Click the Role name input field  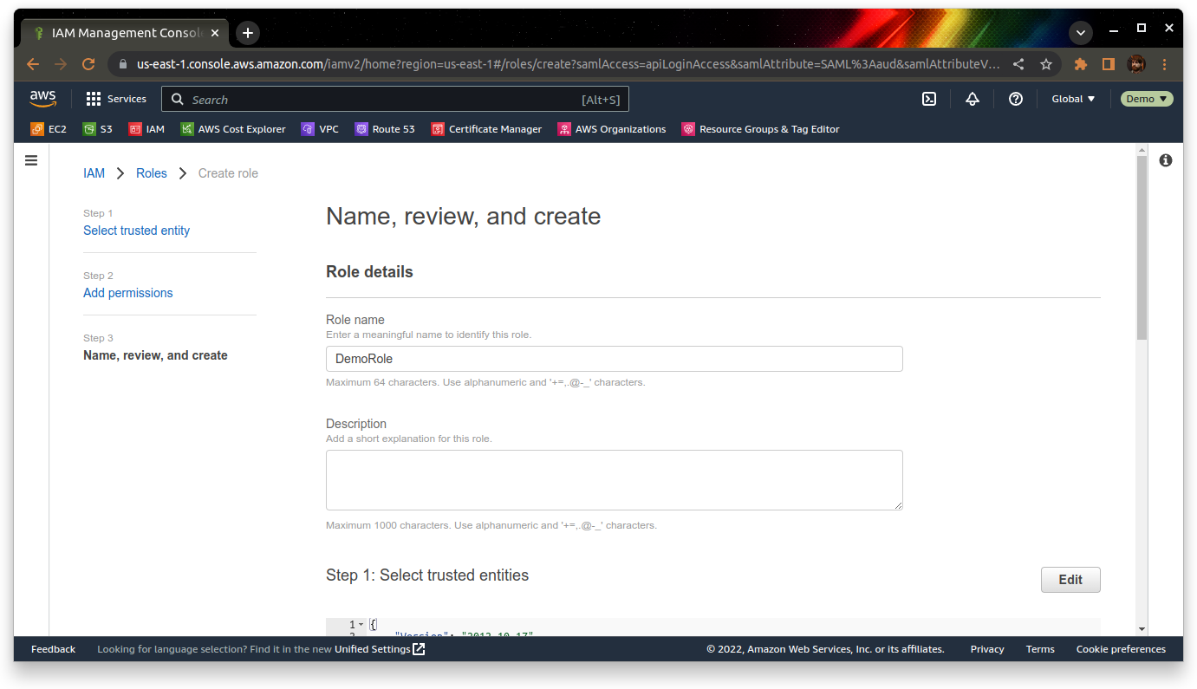(x=614, y=359)
